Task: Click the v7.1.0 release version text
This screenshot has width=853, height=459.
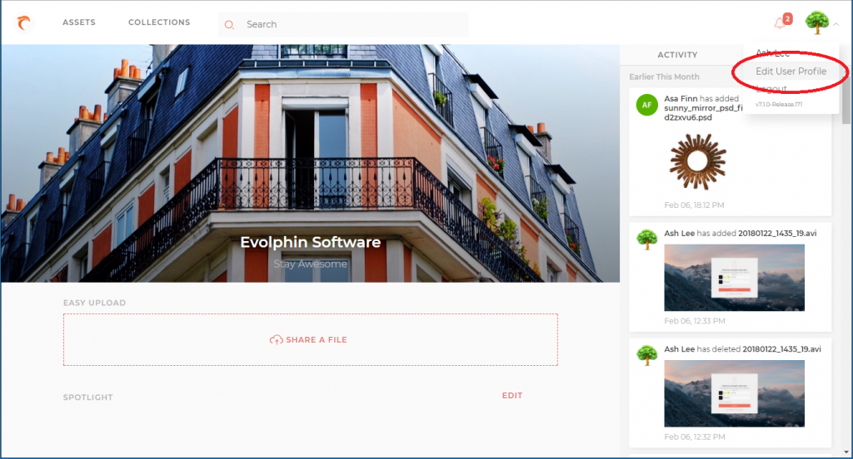Action: [779, 104]
